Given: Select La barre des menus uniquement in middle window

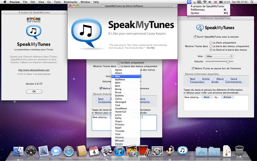Looking at the screenshot, I should tap(119, 66).
